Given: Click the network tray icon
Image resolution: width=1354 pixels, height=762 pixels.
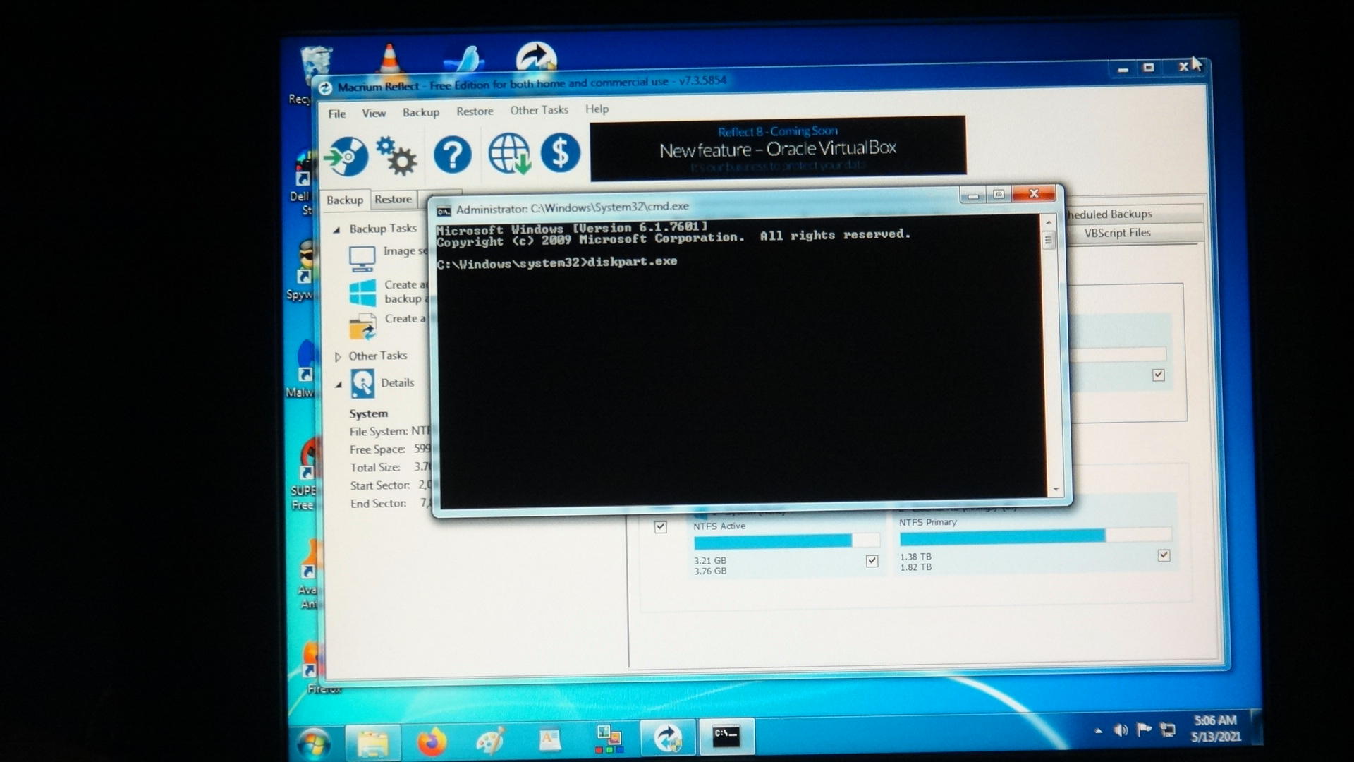Looking at the screenshot, I should [1168, 730].
